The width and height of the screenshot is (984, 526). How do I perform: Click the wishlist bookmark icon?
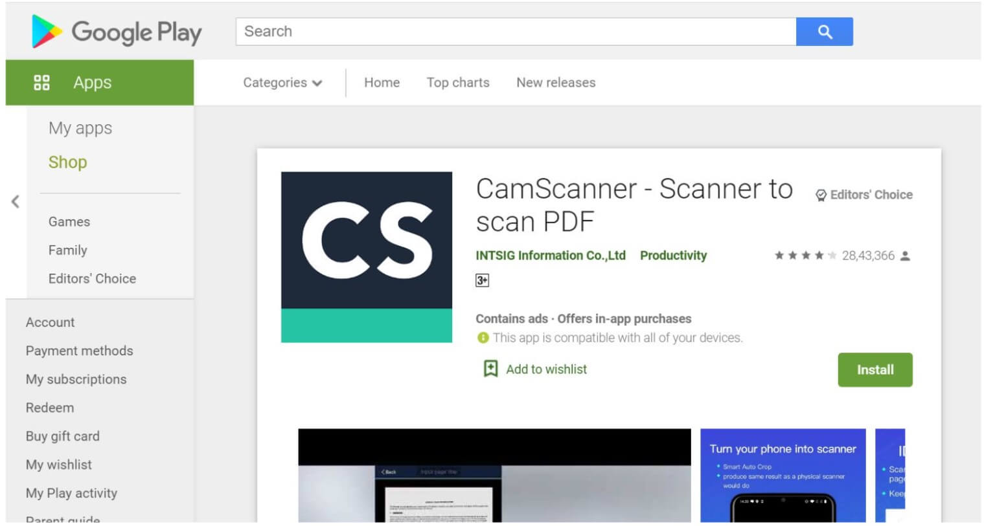point(491,369)
